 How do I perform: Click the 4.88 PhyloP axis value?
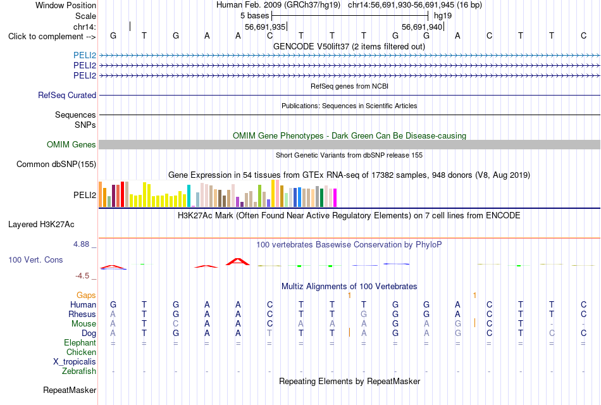point(81,244)
